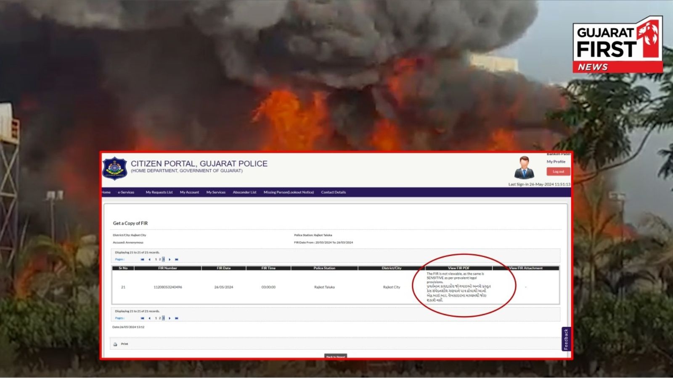
Task: Click the Back to Report button
Action: click(335, 357)
